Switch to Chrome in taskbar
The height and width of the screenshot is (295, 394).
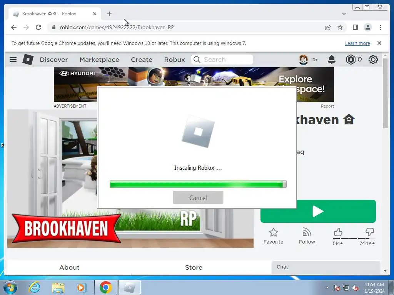(105, 287)
